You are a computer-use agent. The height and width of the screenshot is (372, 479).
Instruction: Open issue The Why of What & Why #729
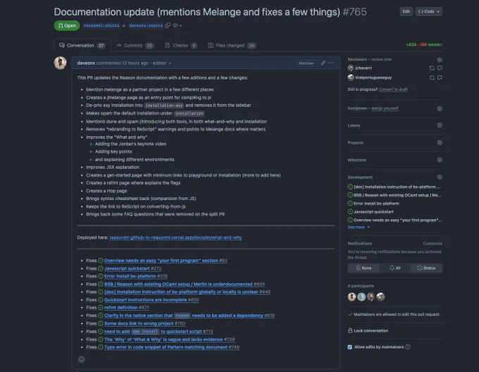pyautogui.click(x=170, y=340)
